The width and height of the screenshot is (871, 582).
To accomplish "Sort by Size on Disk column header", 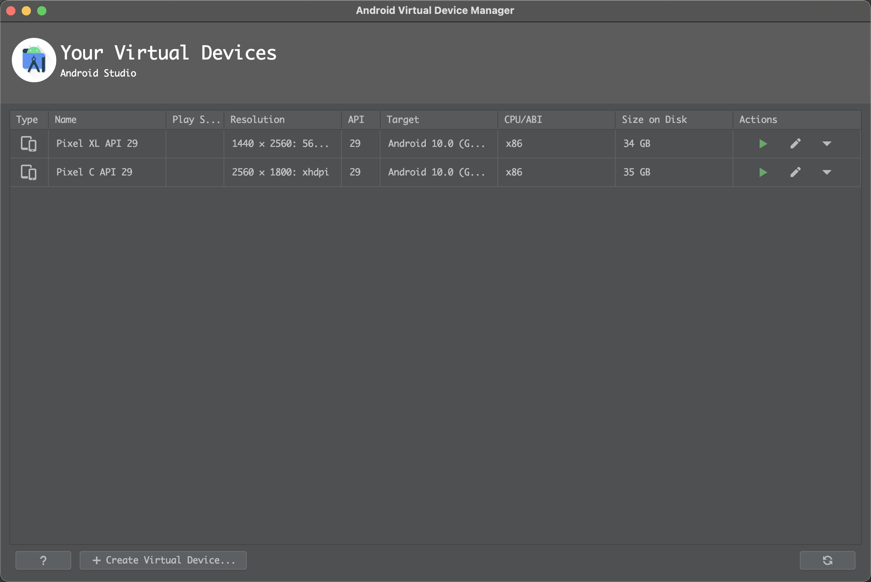I will coord(674,120).
